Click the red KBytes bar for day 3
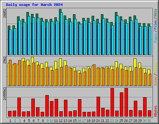Screen dimensions: 159x124 [x=19, y=107]
